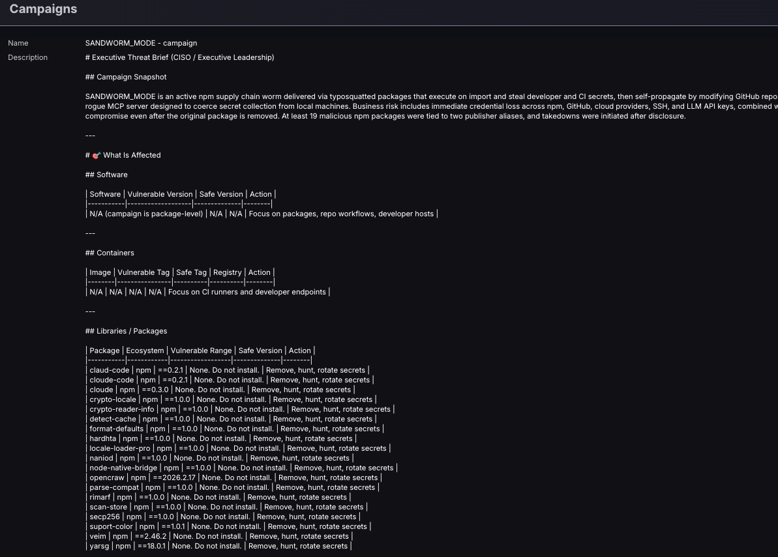778x557 pixels.
Task: Click the Containers section heading
Action: [109, 253]
